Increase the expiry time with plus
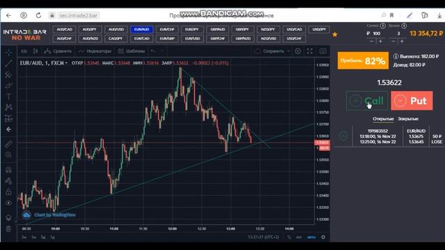Viewport: 445px width, 250px height. click(402, 42)
